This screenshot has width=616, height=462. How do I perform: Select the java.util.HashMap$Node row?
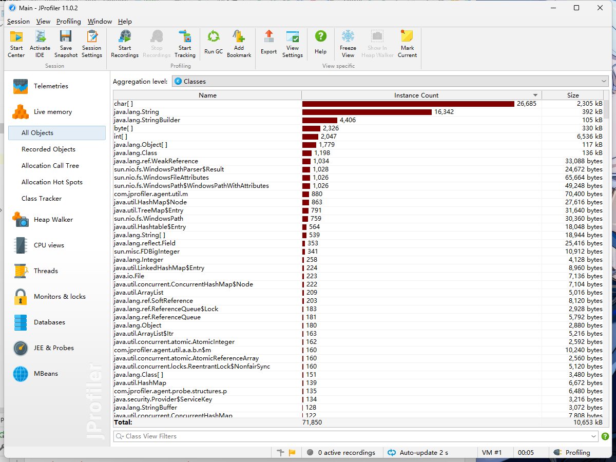tap(358, 202)
